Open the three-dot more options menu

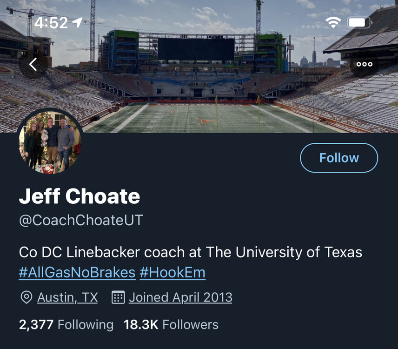(x=364, y=64)
